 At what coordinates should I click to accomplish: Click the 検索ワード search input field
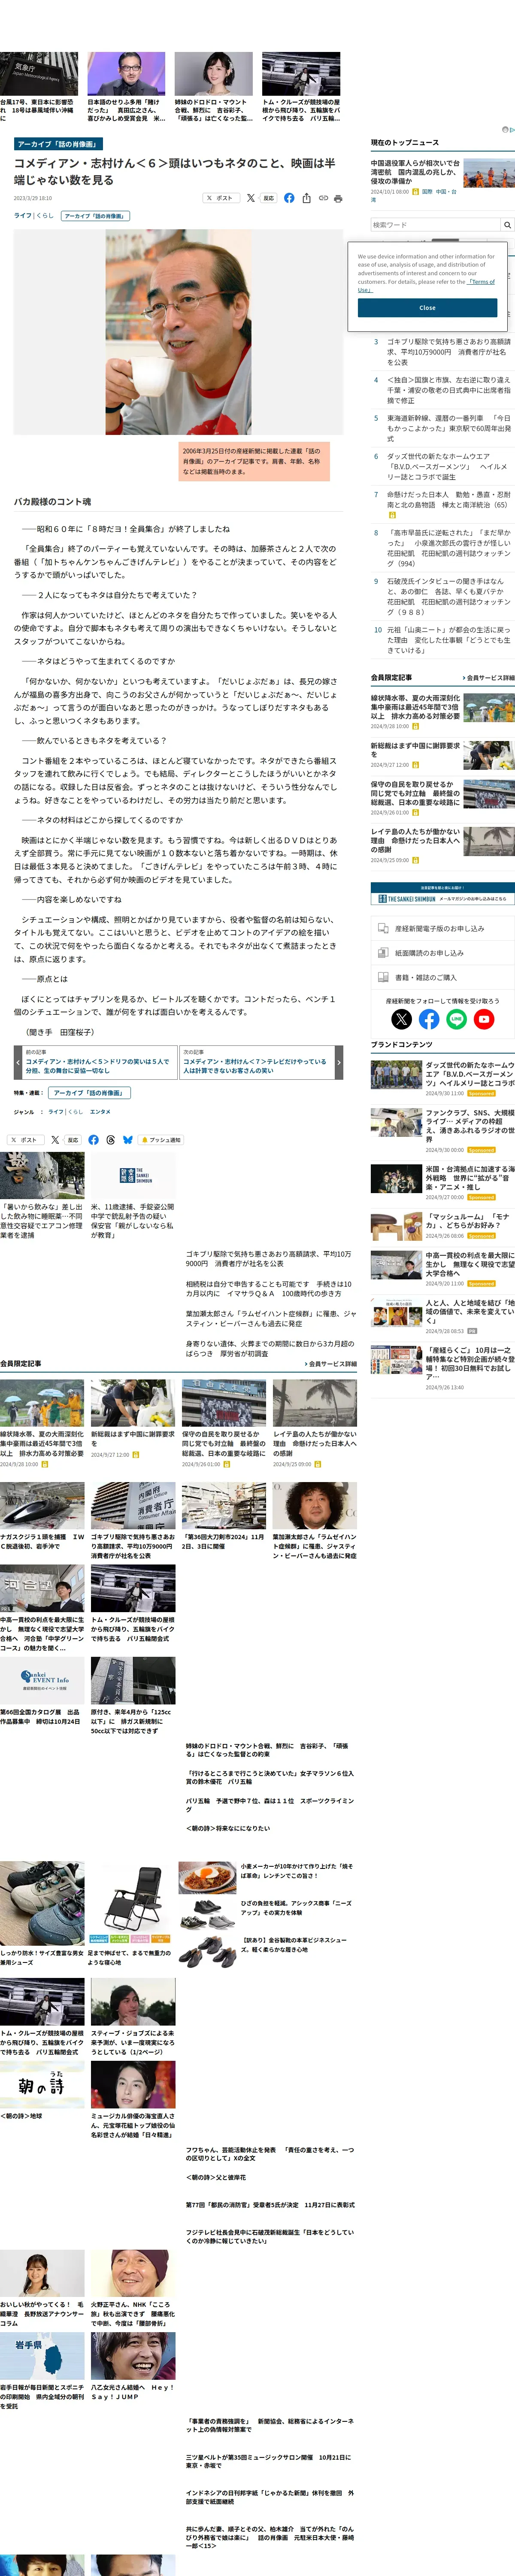[x=435, y=225]
